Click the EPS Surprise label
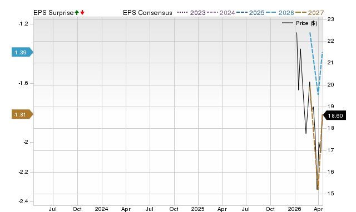Image resolution: width=356 pixels, height=212 pixels. tap(53, 13)
